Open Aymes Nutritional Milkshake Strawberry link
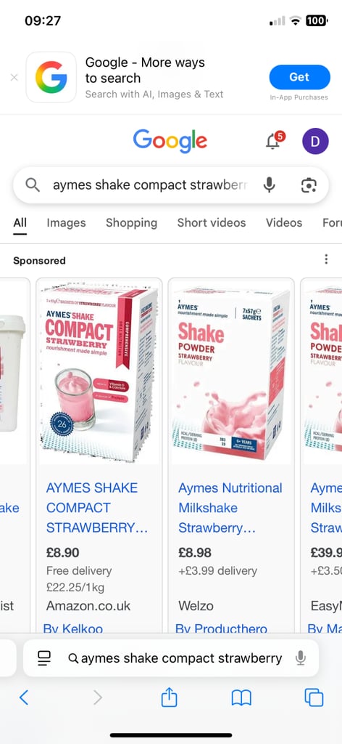Screen dimensions: 342x744 (230, 508)
